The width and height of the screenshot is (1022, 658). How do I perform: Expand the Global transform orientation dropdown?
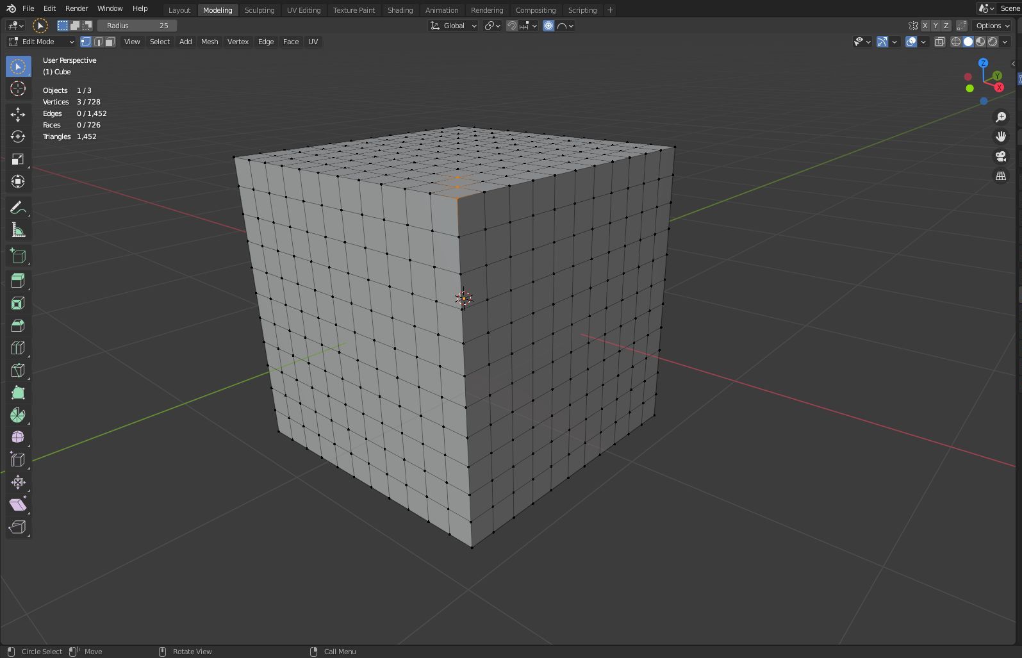pyautogui.click(x=454, y=26)
